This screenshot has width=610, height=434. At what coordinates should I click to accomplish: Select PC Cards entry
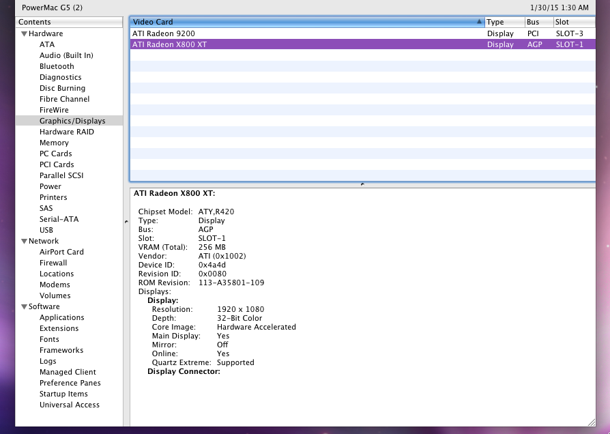click(x=56, y=154)
